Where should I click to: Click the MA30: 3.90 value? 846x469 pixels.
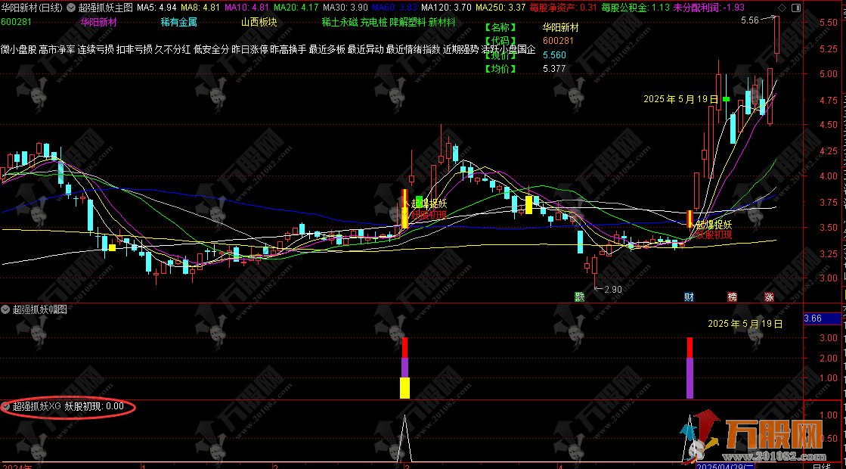click(345, 8)
